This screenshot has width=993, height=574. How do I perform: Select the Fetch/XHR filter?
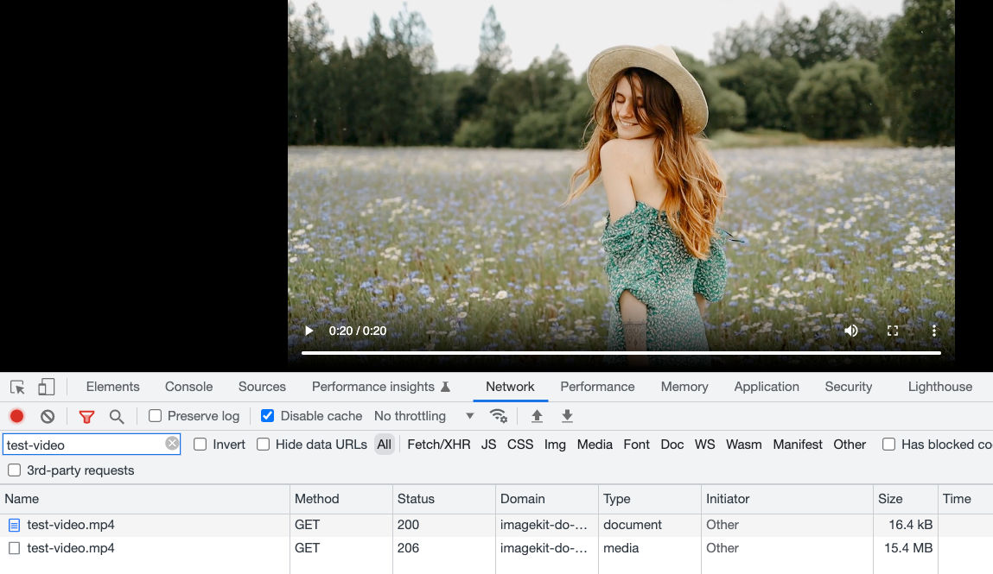pyautogui.click(x=439, y=445)
